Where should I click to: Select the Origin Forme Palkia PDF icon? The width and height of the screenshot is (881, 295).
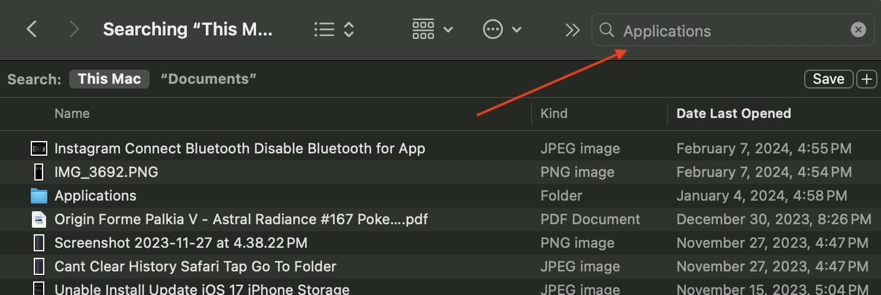[39, 219]
